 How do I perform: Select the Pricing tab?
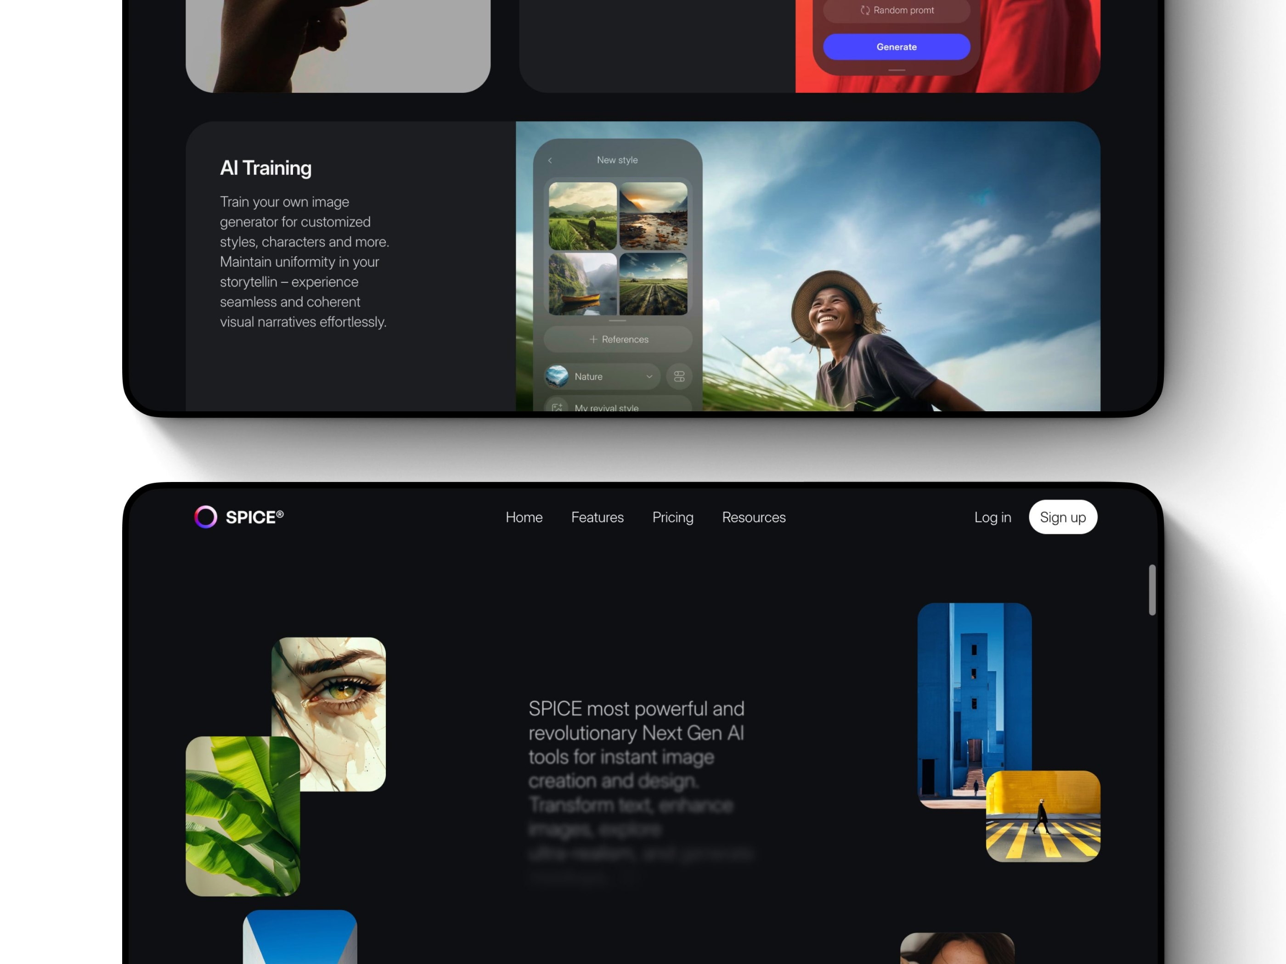(672, 517)
